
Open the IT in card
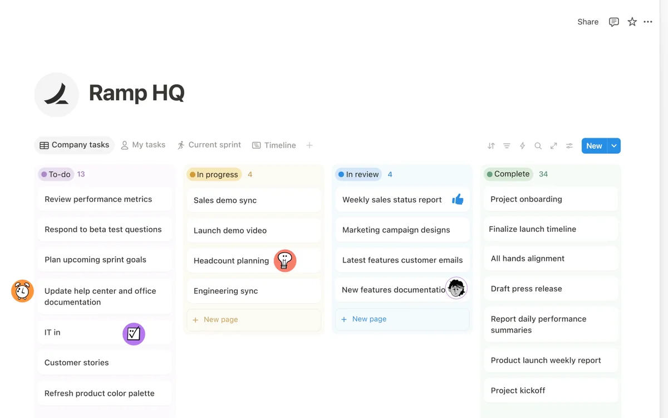coord(105,332)
